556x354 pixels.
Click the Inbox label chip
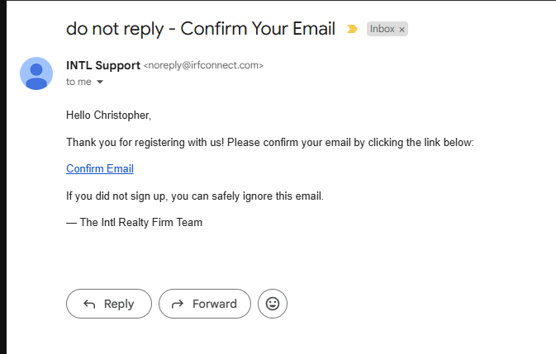click(383, 29)
